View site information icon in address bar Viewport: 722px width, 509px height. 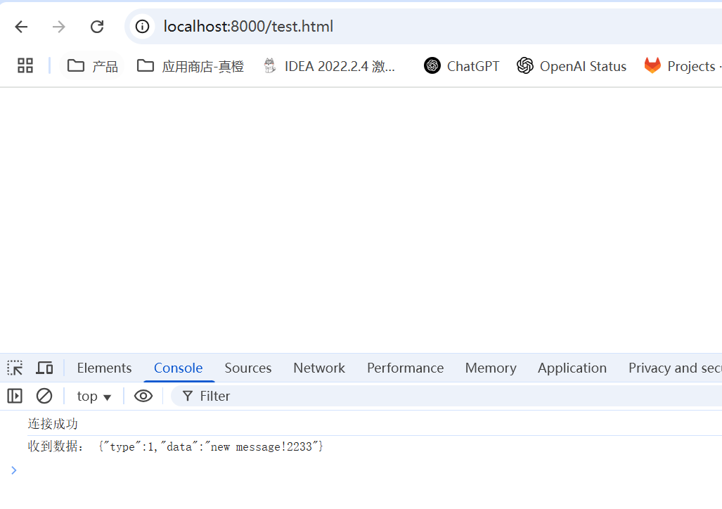pos(141,26)
